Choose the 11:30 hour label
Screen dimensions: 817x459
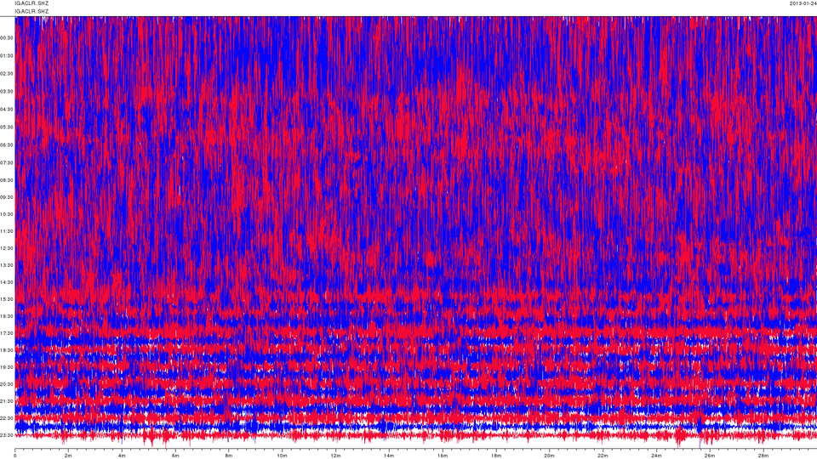pyautogui.click(x=6, y=231)
